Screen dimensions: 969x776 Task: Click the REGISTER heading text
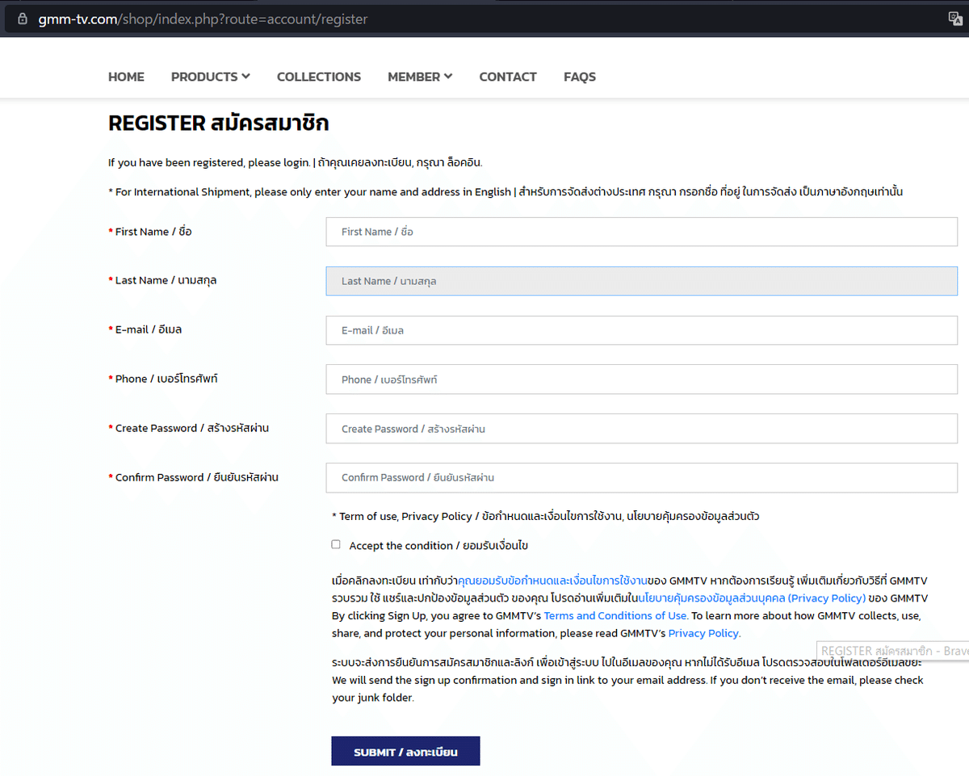(x=219, y=124)
